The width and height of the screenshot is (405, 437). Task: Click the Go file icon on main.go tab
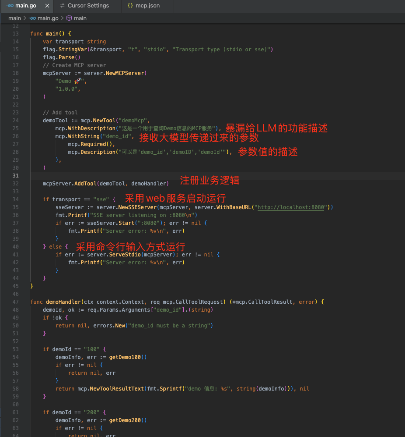pos(10,6)
